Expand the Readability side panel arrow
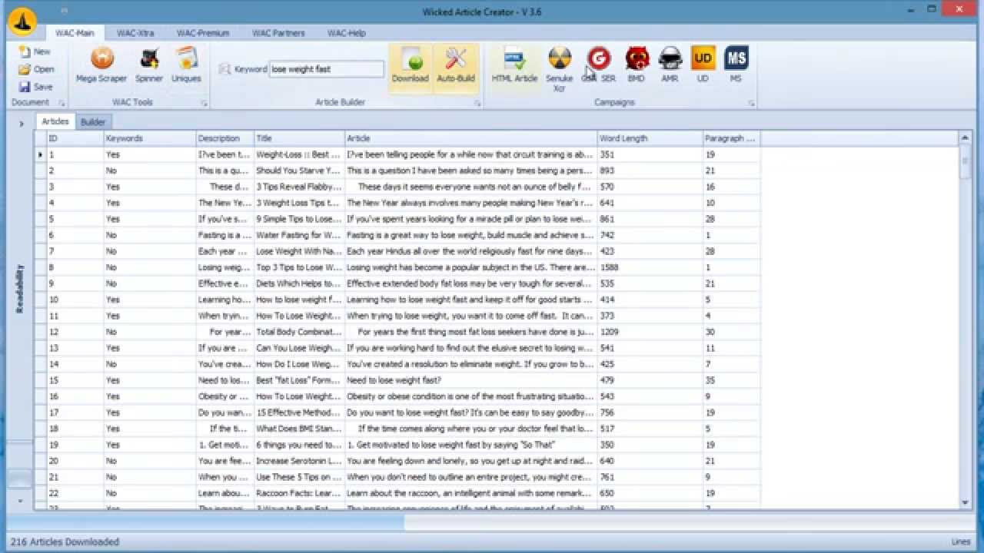Screen dimensions: 984x553 click(22, 123)
